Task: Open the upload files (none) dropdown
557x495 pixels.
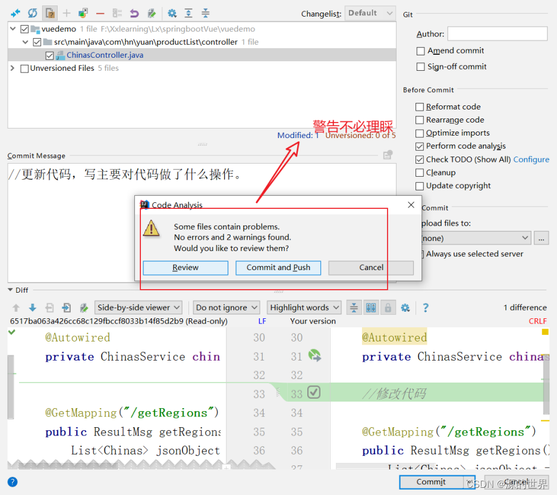Action: coord(476,238)
